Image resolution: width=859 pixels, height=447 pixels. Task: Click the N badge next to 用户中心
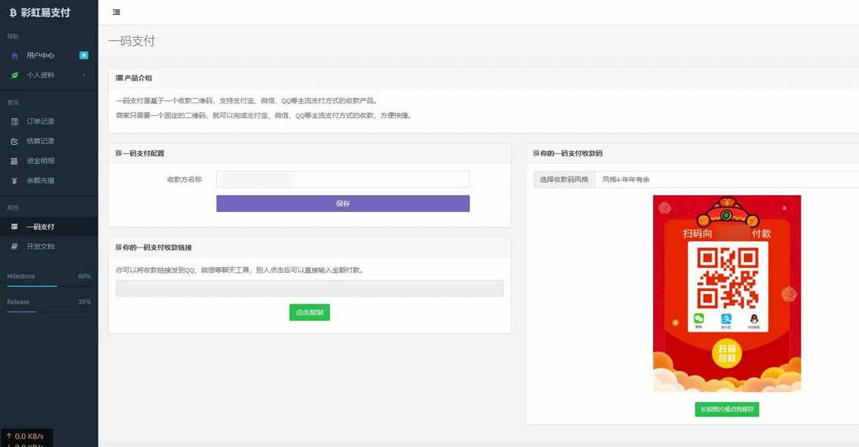[84, 55]
